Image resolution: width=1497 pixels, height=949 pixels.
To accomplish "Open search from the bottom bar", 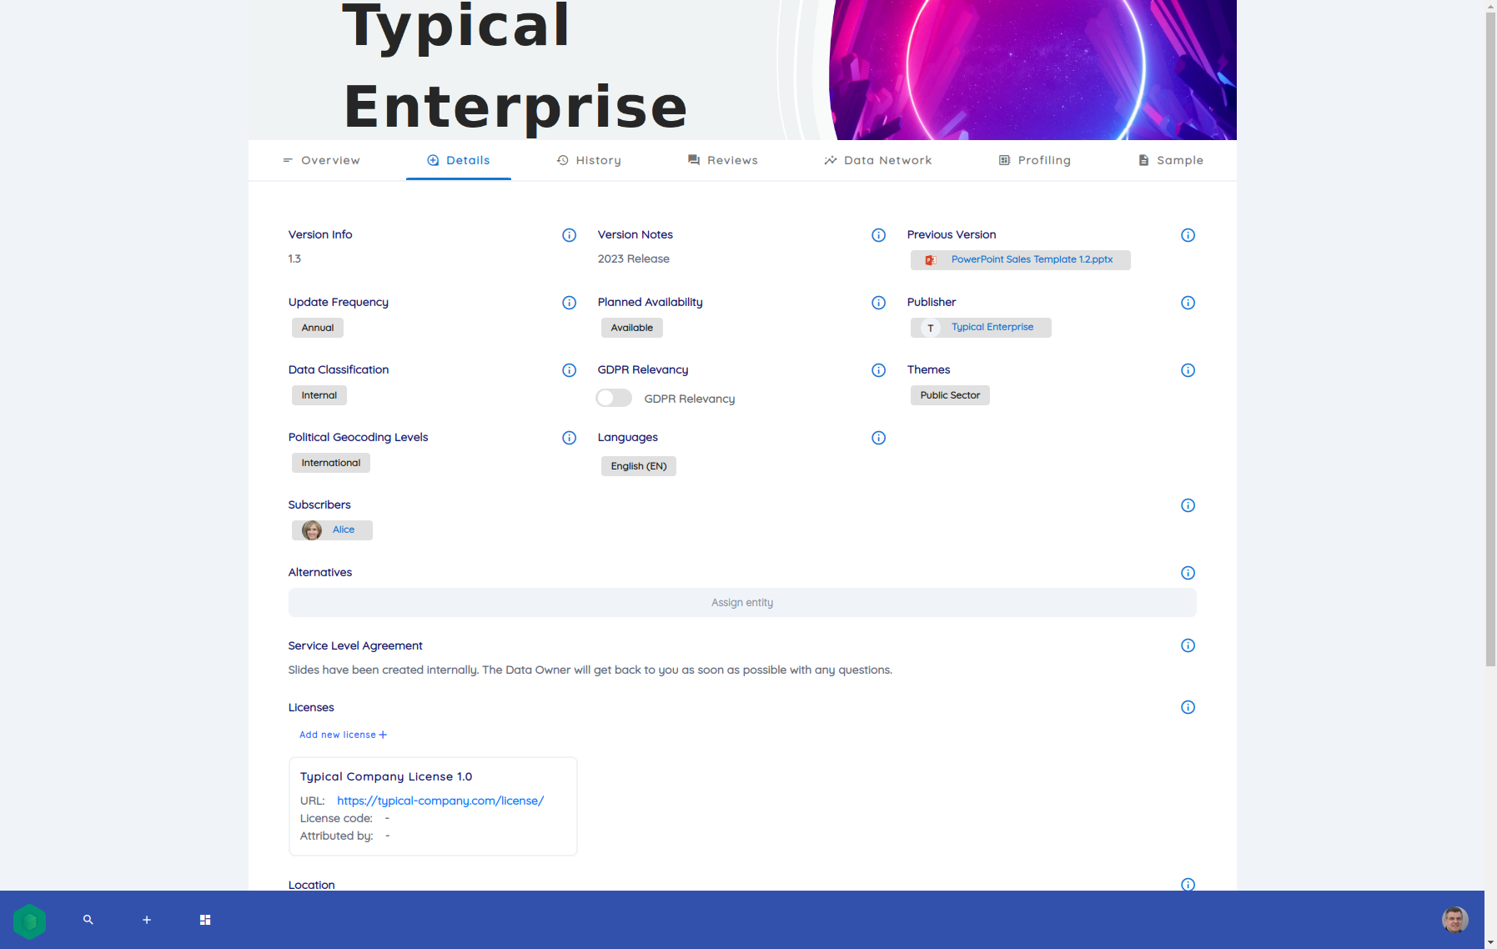I will coord(88,920).
